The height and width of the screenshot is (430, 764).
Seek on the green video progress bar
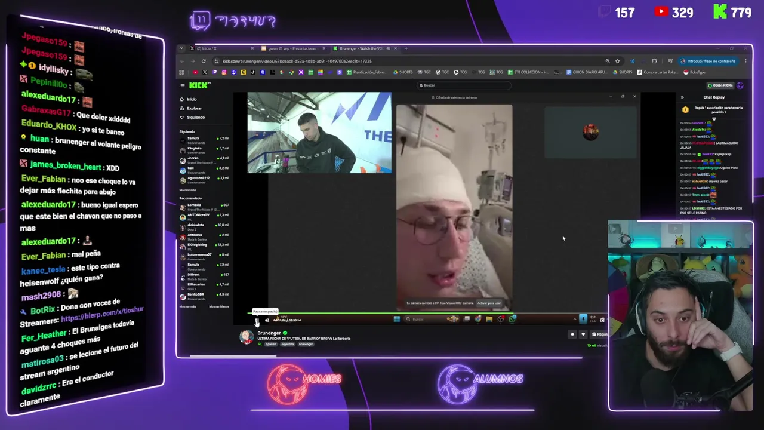click(429, 313)
